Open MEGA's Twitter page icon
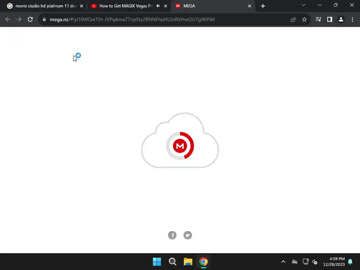 pyautogui.click(x=188, y=235)
